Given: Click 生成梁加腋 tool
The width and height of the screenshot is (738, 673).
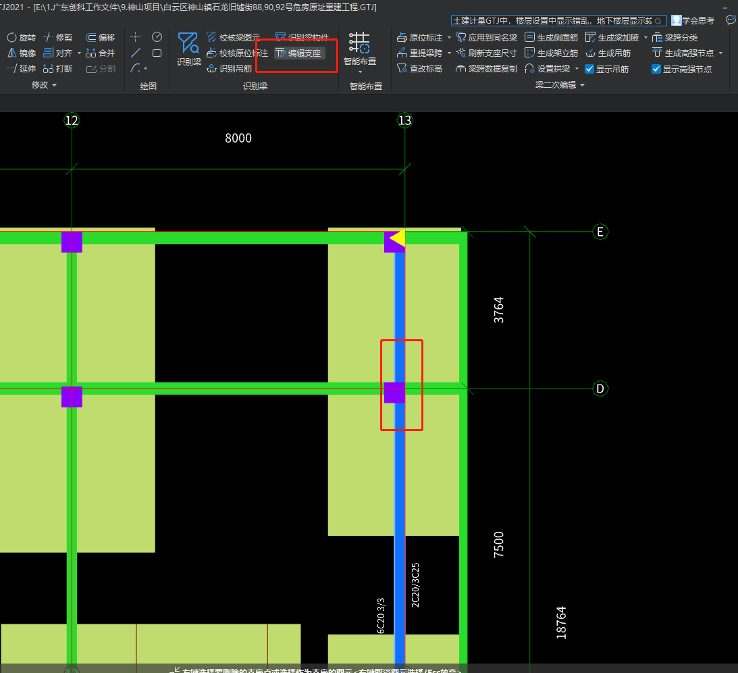Looking at the screenshot, I should click(612, 37).
